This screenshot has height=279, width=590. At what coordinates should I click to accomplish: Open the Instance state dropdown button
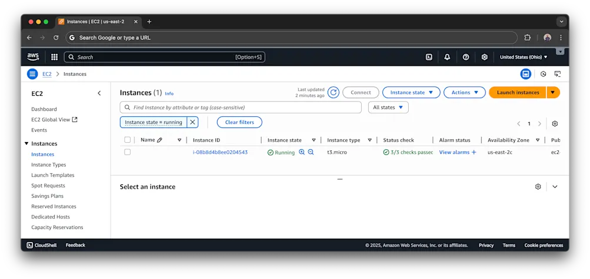[411, 92]
